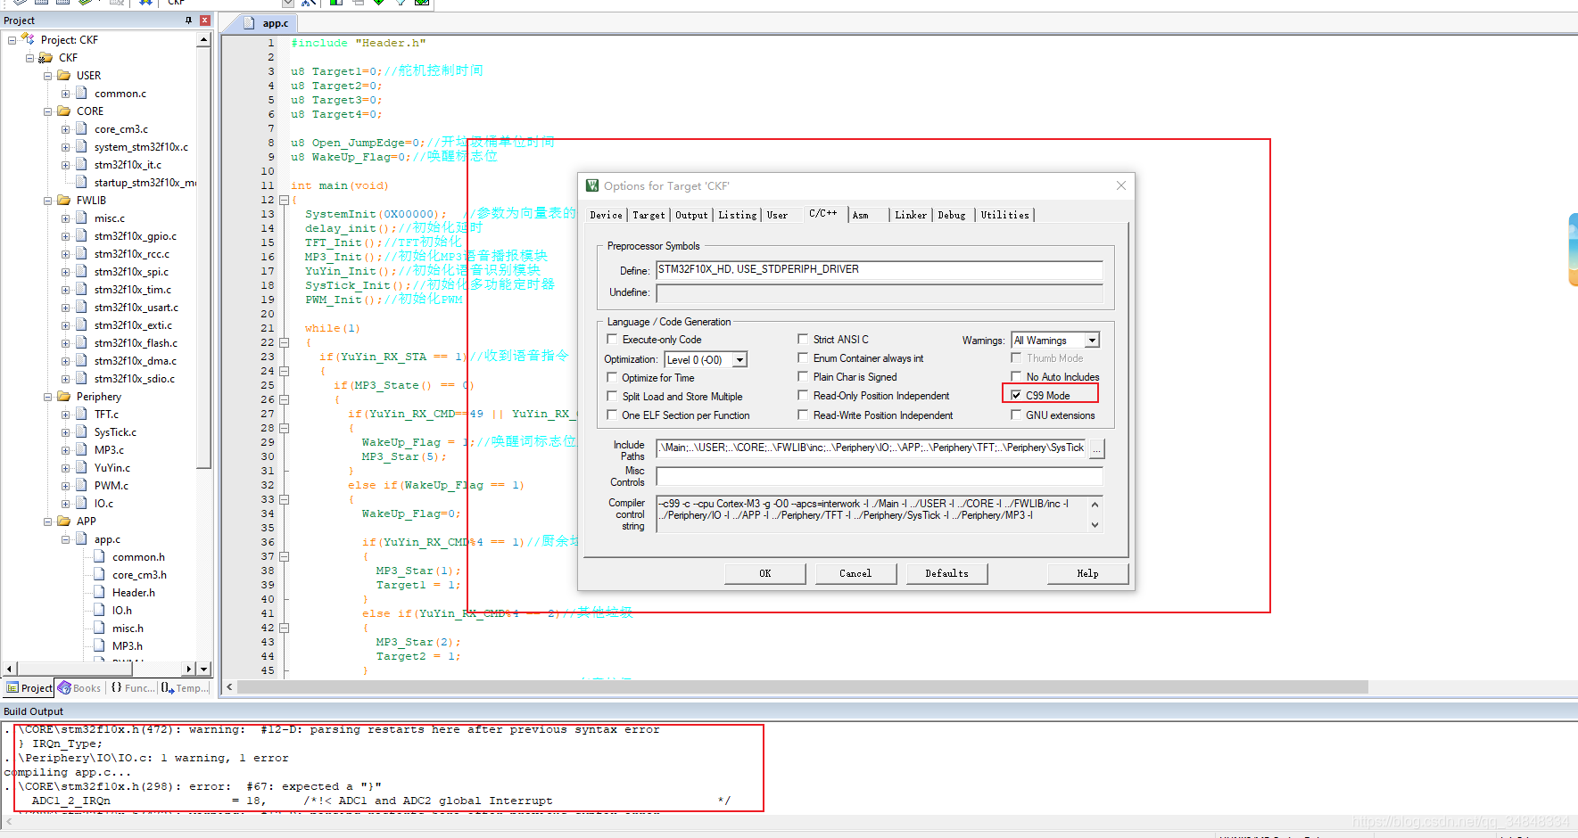
Task: Toggle Read-Only Position Independent
Action: 803,395
